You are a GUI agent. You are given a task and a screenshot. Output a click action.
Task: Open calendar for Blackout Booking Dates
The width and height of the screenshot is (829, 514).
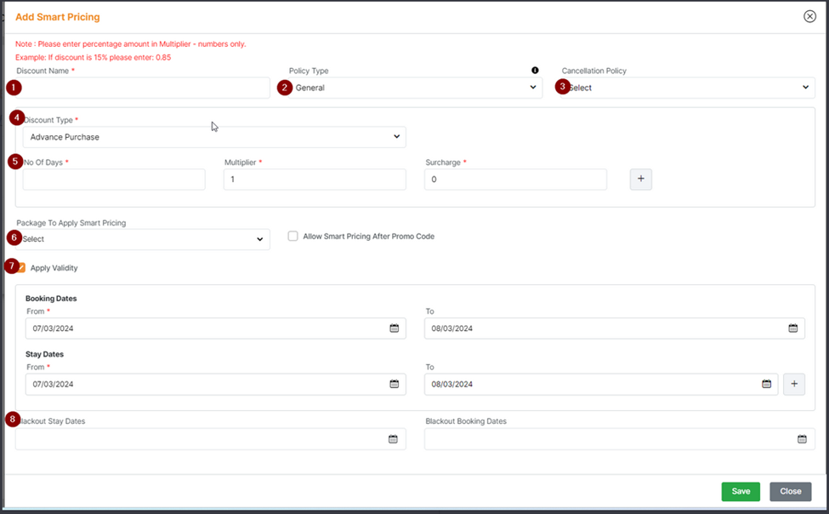click(x=802, y=439)
